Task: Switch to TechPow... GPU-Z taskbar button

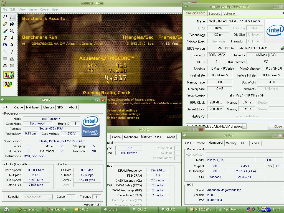Action: coord(229,209)
